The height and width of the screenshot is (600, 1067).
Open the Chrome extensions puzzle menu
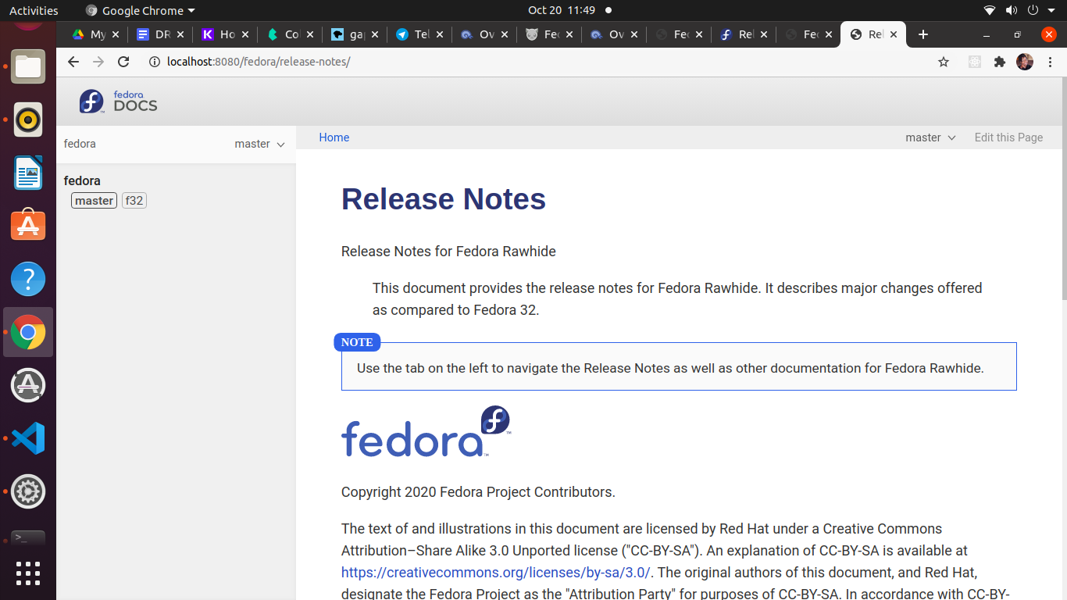point(1000,62)
